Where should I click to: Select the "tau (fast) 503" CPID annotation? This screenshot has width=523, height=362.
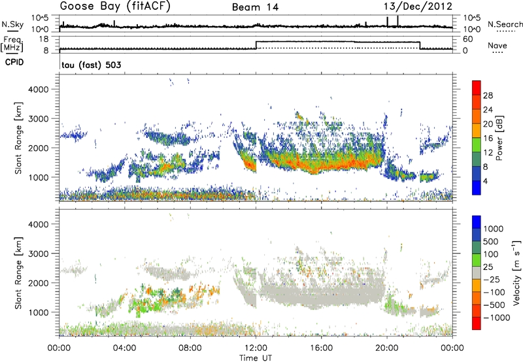click(x=92, y=65)
